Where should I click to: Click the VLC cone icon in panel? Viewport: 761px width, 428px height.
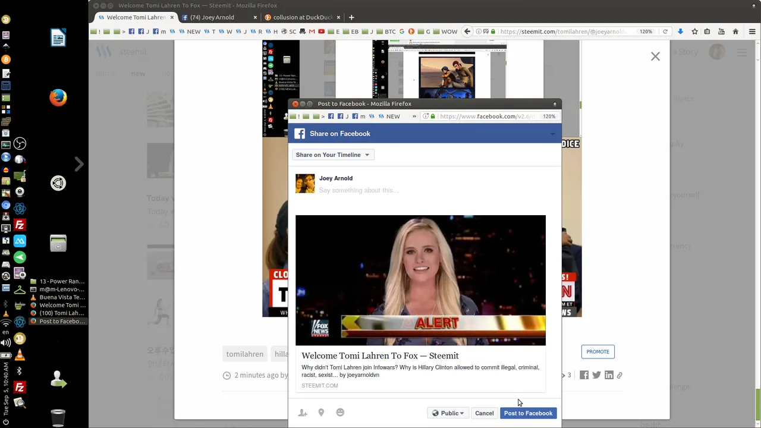pos(20,355)
